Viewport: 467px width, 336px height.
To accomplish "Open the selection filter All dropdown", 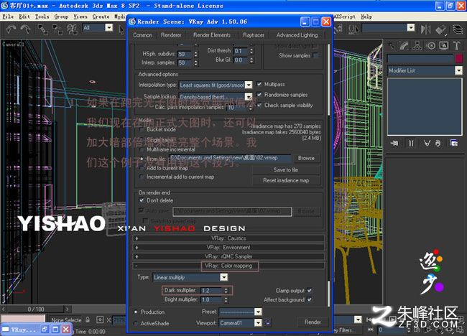I will pos(109,28).
